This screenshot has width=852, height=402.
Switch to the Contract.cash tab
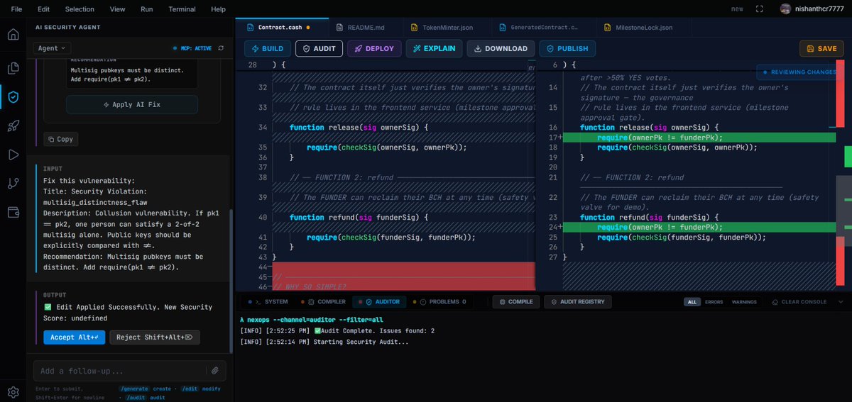(x=282, y=28)
